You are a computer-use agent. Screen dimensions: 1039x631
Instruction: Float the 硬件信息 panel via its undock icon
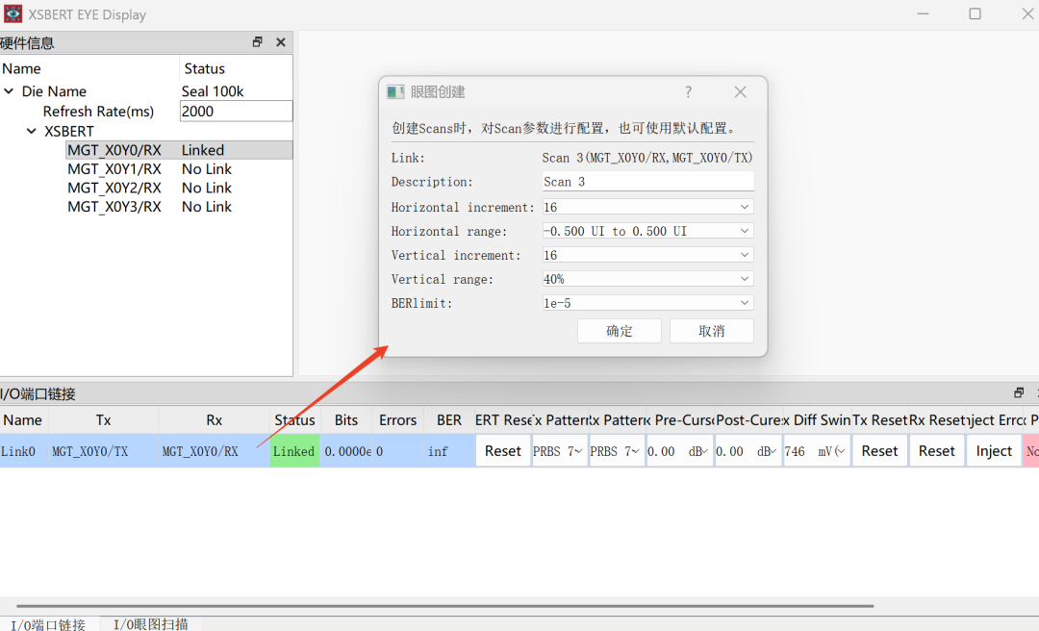pos(258,42)
